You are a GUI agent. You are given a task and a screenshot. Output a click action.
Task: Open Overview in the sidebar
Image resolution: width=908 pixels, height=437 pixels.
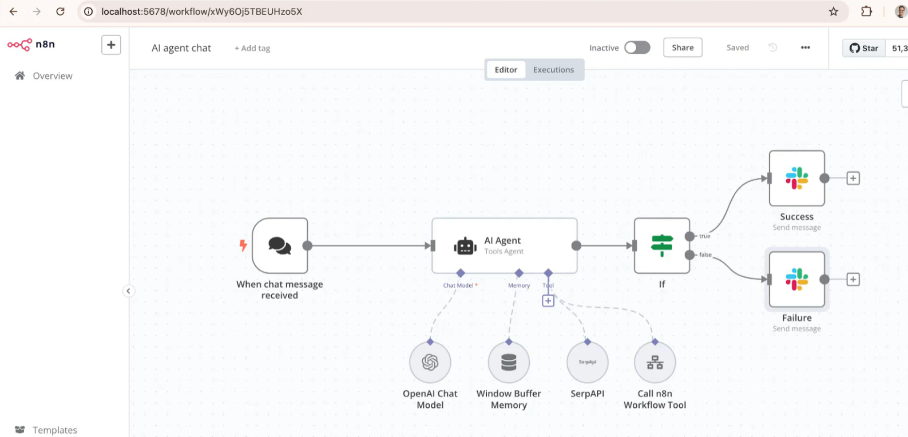[52, 76]
